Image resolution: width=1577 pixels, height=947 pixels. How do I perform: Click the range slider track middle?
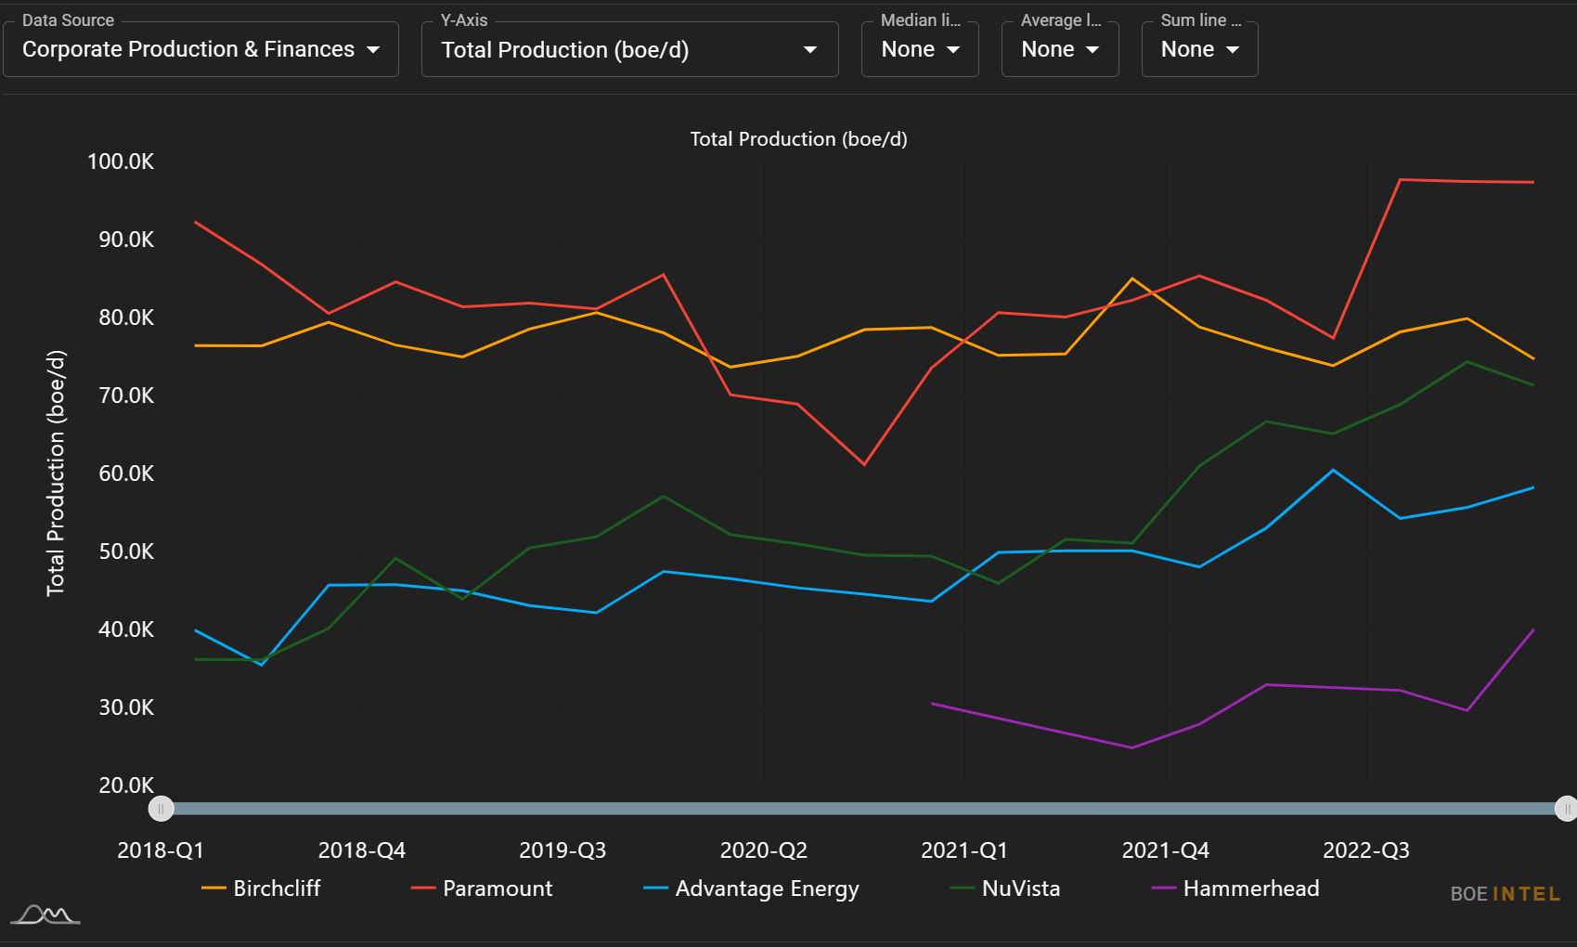pos(863,809)
